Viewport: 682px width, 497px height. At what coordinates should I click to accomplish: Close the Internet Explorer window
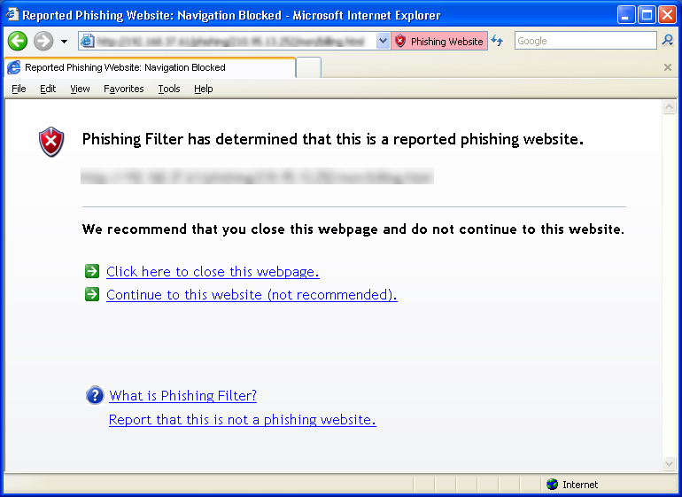[x=667, y=15]
